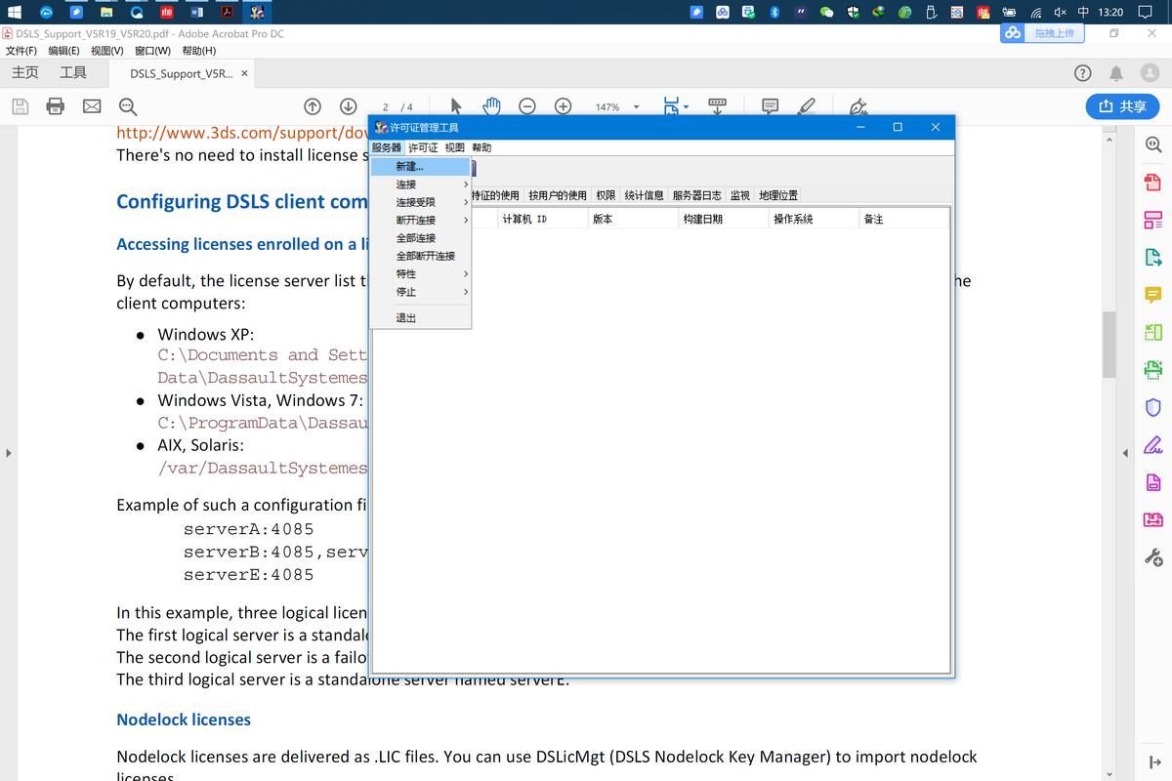
Task: Click the 共享 share button
Action: pyautogui.click(x=1122, y=106)
